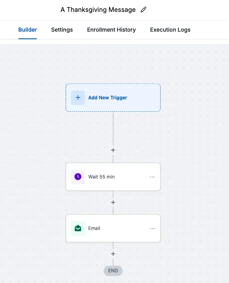Click workflow title A Thanksgiving Message
229x283 pixels.
pyautogui.click(x=98, y=9)
